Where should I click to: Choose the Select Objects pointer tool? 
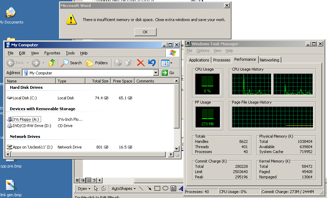(x=96, y=189)
